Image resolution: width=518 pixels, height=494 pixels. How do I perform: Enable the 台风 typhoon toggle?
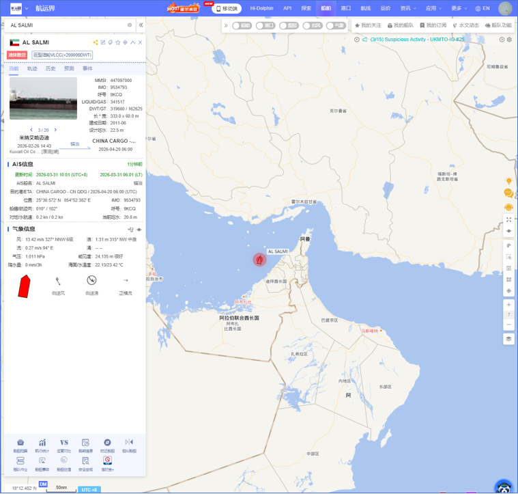point(312,25)
